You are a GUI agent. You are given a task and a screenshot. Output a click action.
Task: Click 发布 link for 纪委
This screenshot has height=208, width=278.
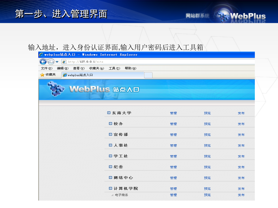pyautogui.click(x=241, y=167)
